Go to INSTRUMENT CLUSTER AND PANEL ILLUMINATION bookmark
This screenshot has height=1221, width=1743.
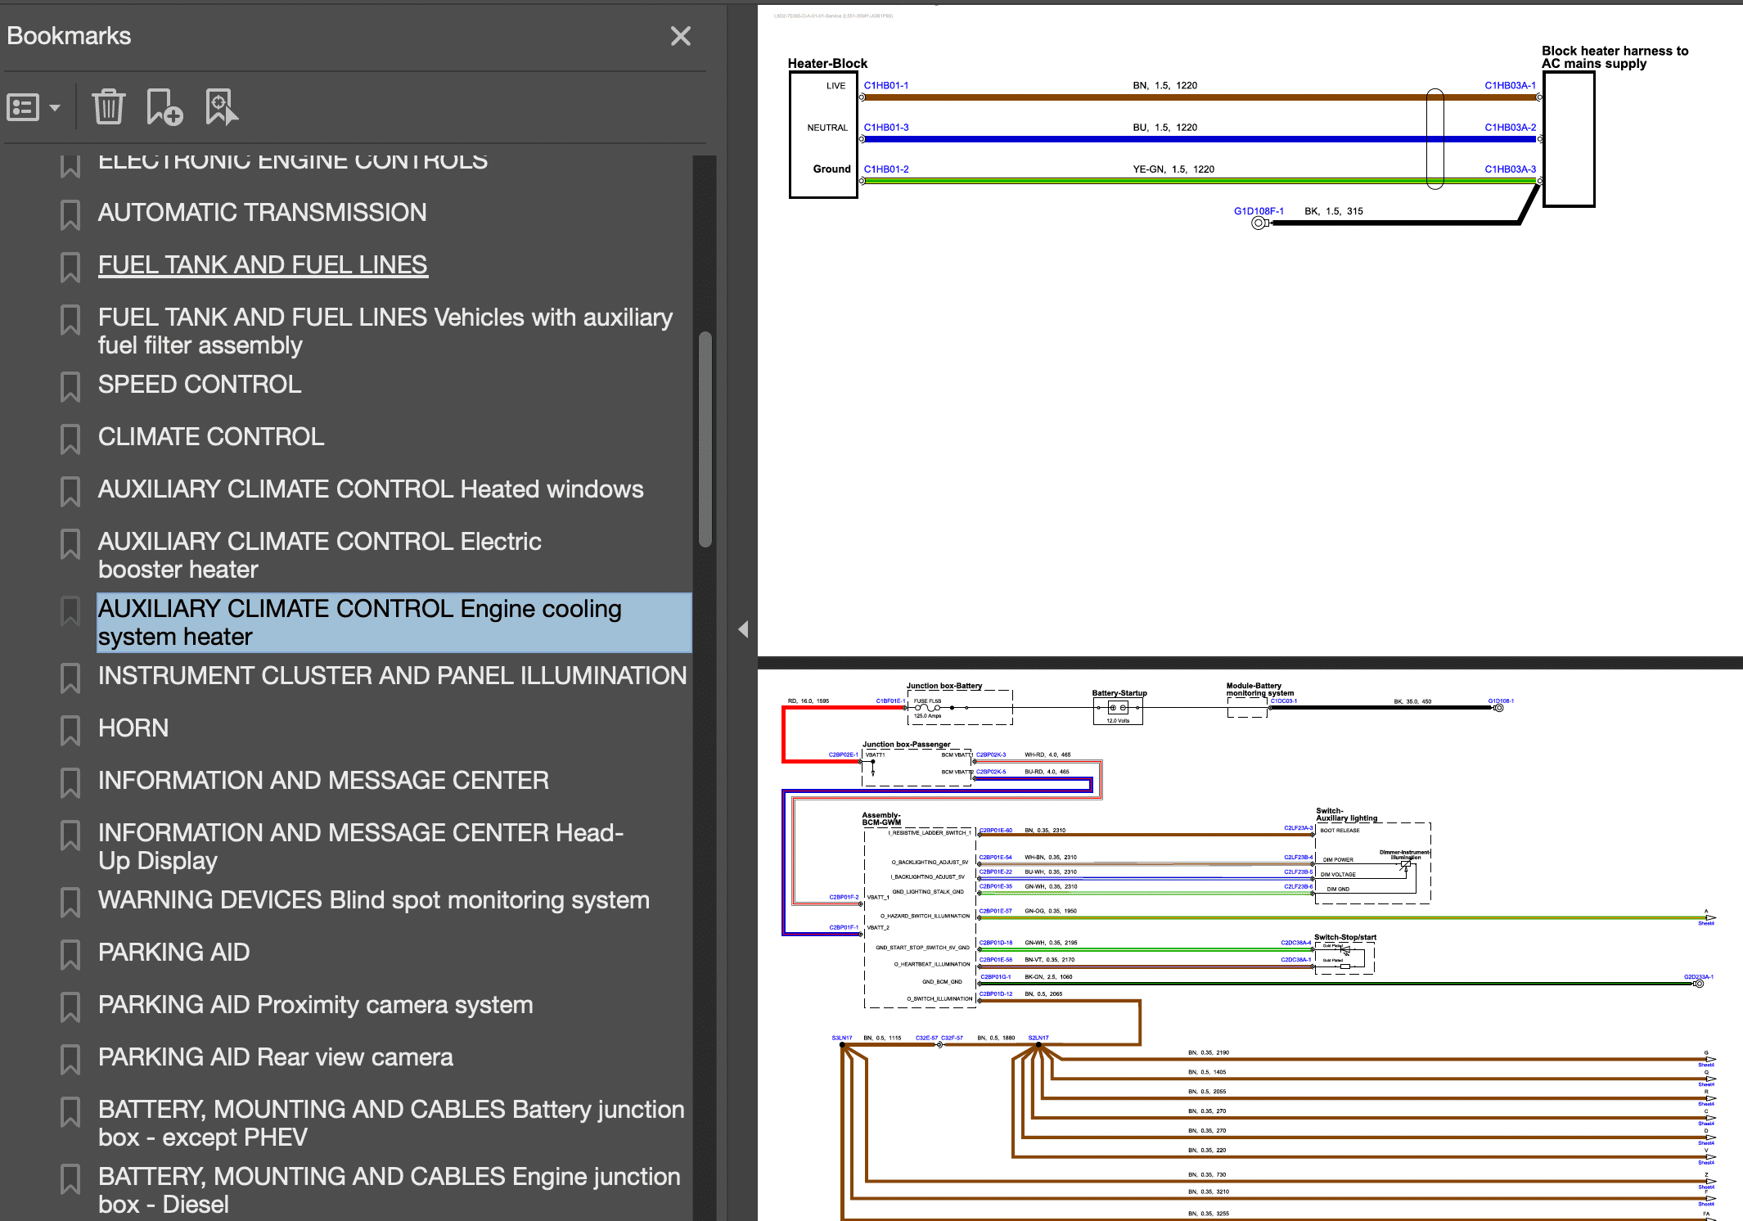click(x=392, y=676)
